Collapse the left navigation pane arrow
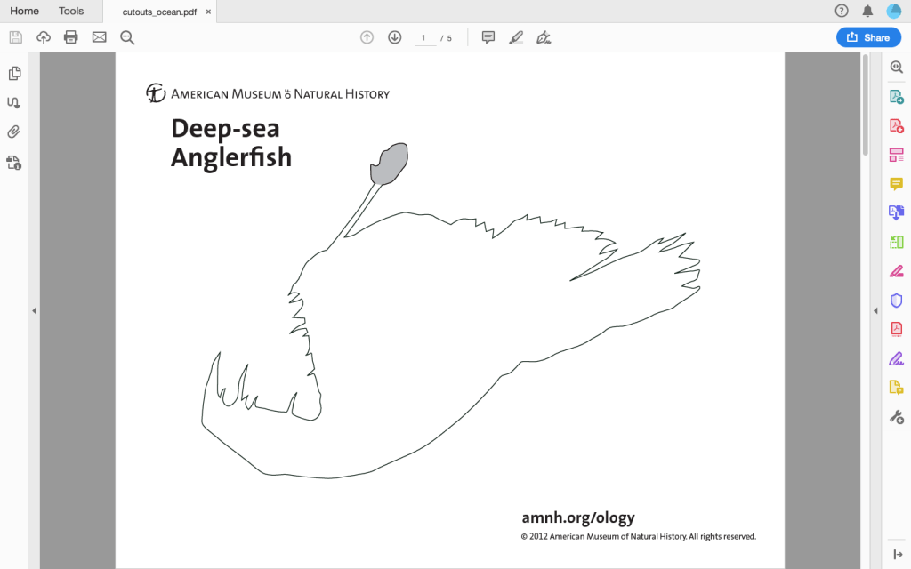This screenshot has height=569, width=911. 34,310
